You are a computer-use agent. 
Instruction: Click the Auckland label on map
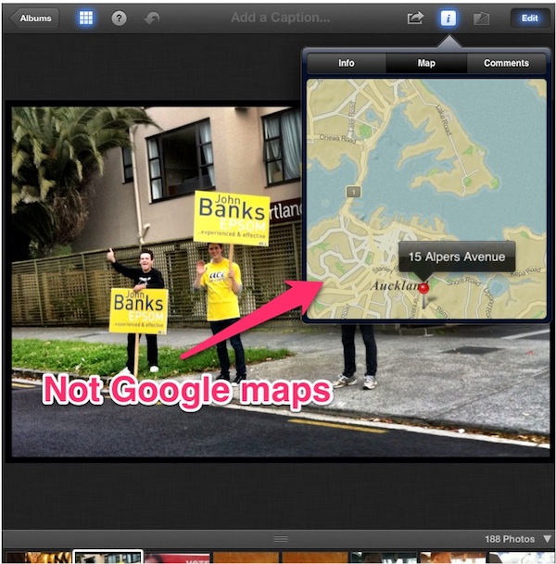[x=395, y=285]
